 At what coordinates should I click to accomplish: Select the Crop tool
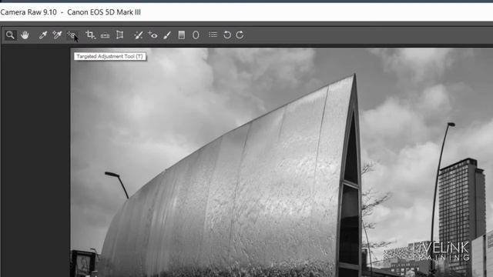91,35
